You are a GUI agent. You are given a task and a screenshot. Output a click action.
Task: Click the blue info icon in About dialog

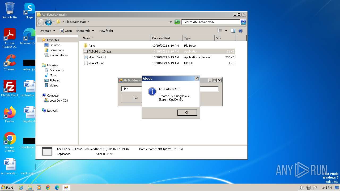point(152,92)
